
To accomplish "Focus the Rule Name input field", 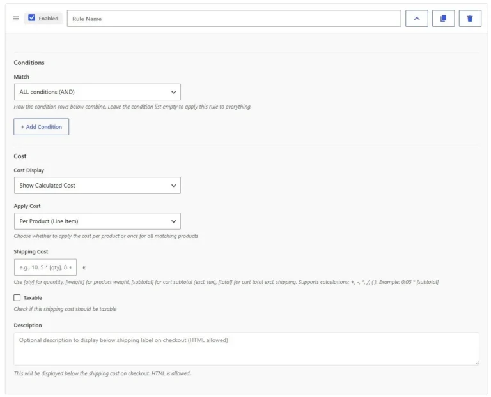I will (x=234, y=19).
